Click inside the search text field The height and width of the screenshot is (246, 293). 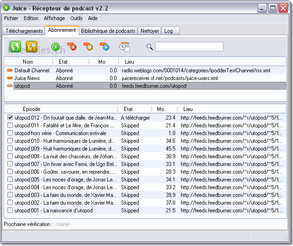189,47
